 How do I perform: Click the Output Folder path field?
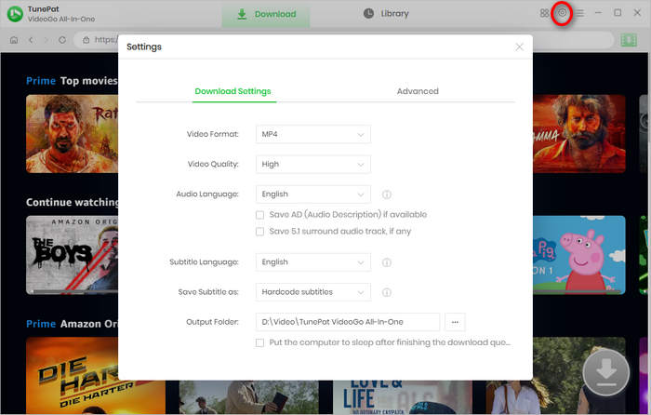click(x=348, y=322)
